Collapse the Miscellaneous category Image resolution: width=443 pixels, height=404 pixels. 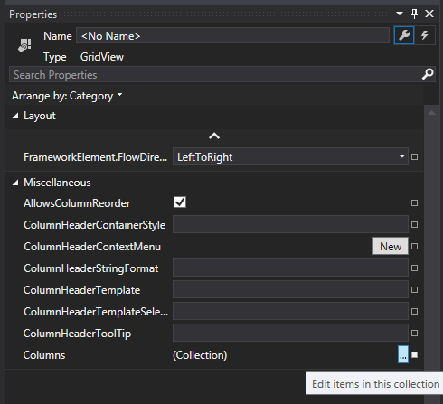click(x=15, y=183)
